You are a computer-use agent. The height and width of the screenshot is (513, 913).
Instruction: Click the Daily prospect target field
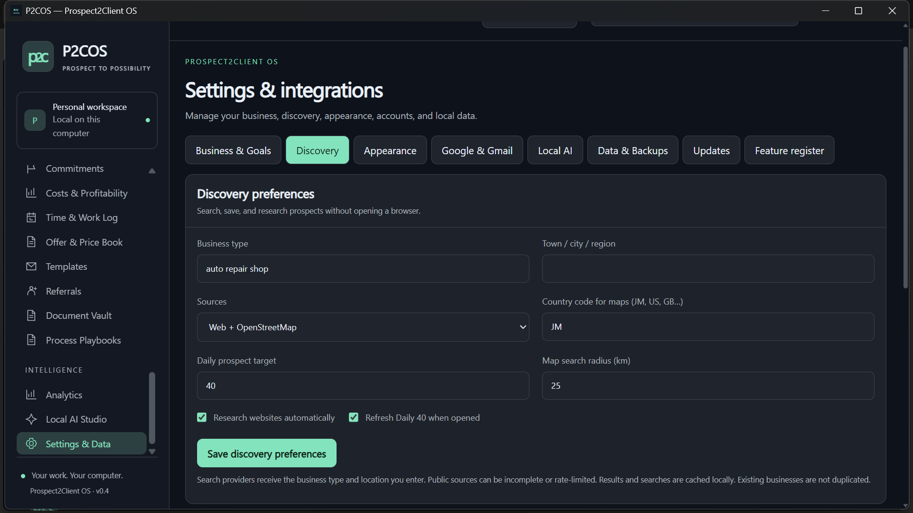pyautogui.click(x=363, y=386)
